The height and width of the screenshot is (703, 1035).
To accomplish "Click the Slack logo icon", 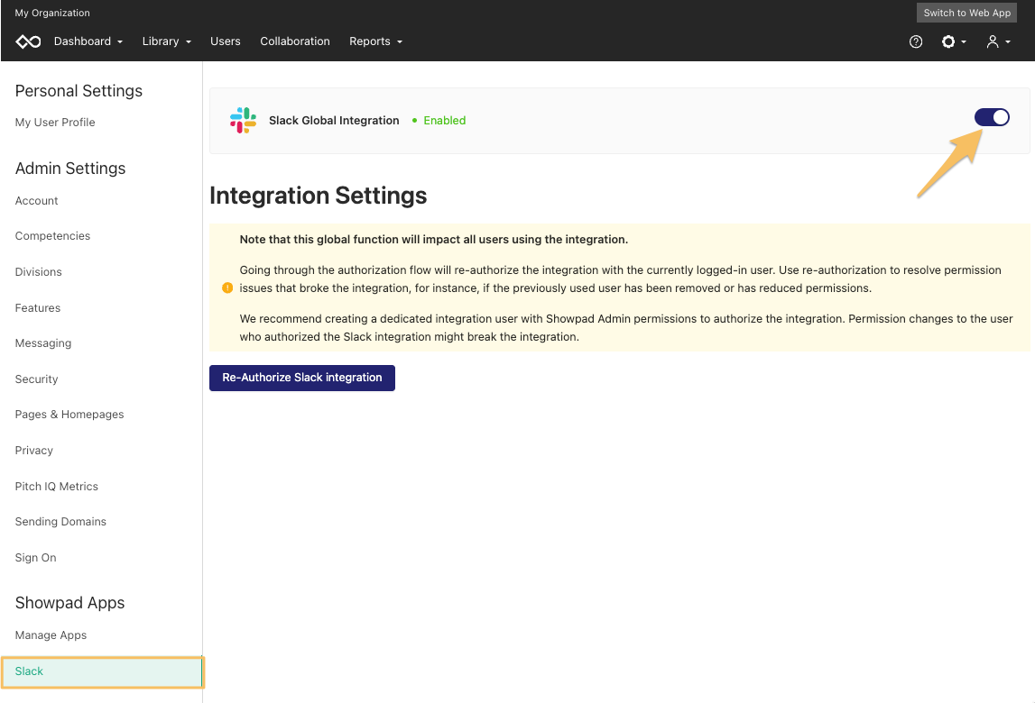I will tap(243, 120).
